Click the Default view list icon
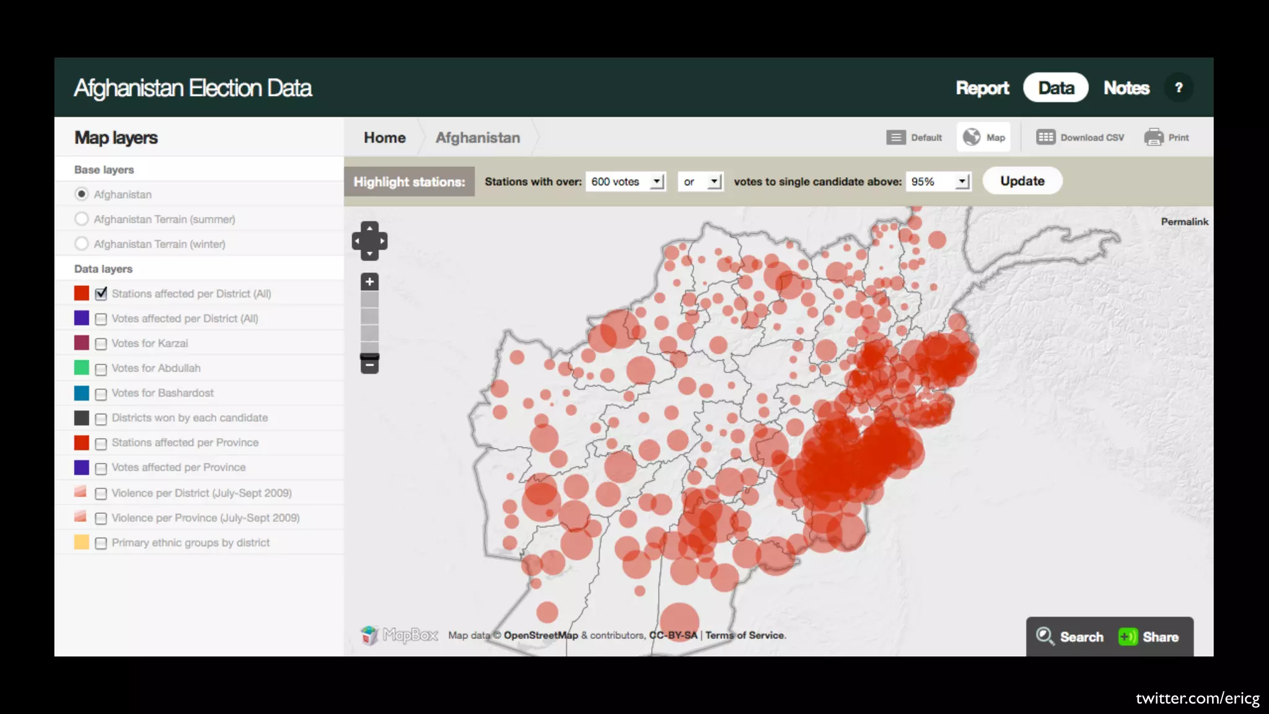Image resolution: width=1269 pixels, height=714 pixels. click(895, 138)
